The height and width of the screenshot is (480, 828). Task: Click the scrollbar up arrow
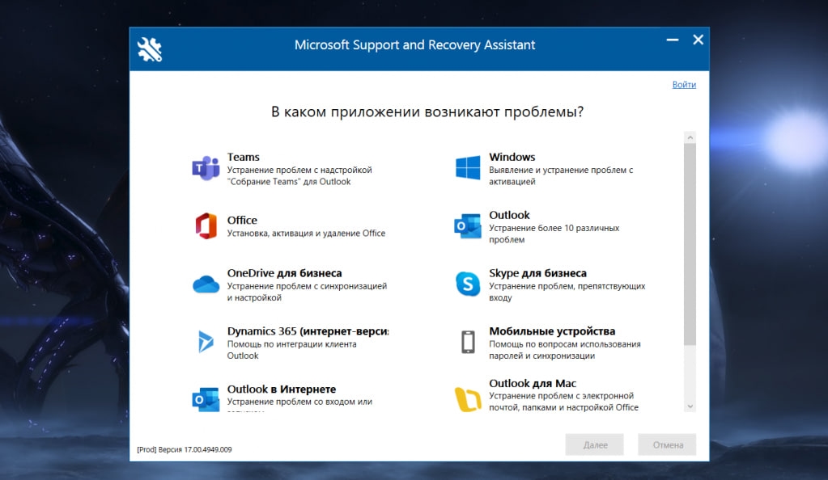click(690, 137)
